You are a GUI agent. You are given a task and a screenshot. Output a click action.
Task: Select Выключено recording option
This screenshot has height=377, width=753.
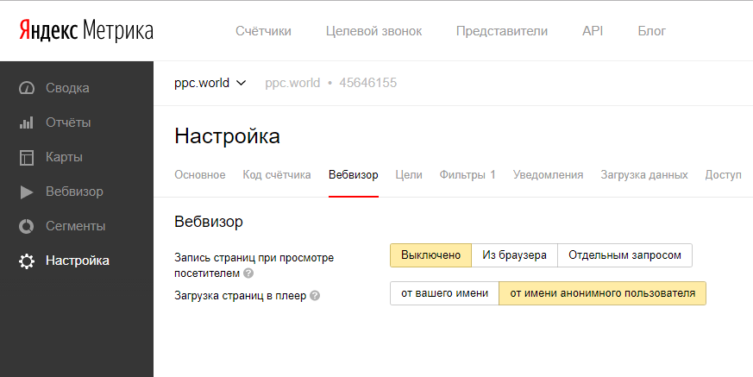(x=430, y=255)
